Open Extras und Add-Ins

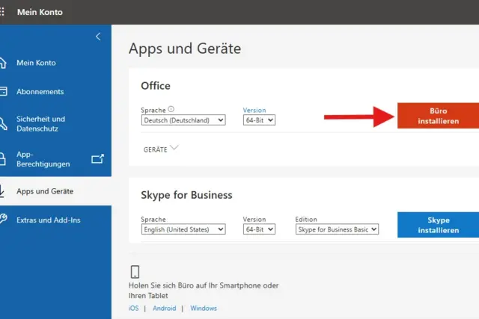click(x=48, y=220)
